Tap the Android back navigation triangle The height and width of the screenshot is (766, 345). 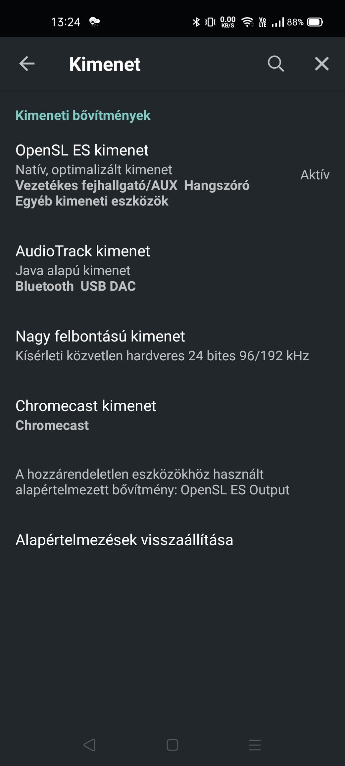click(x=89, y=745)
